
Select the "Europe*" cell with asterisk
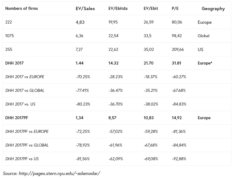coord(205,63)
